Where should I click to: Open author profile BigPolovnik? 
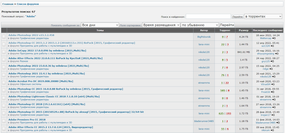click(204, 37)
